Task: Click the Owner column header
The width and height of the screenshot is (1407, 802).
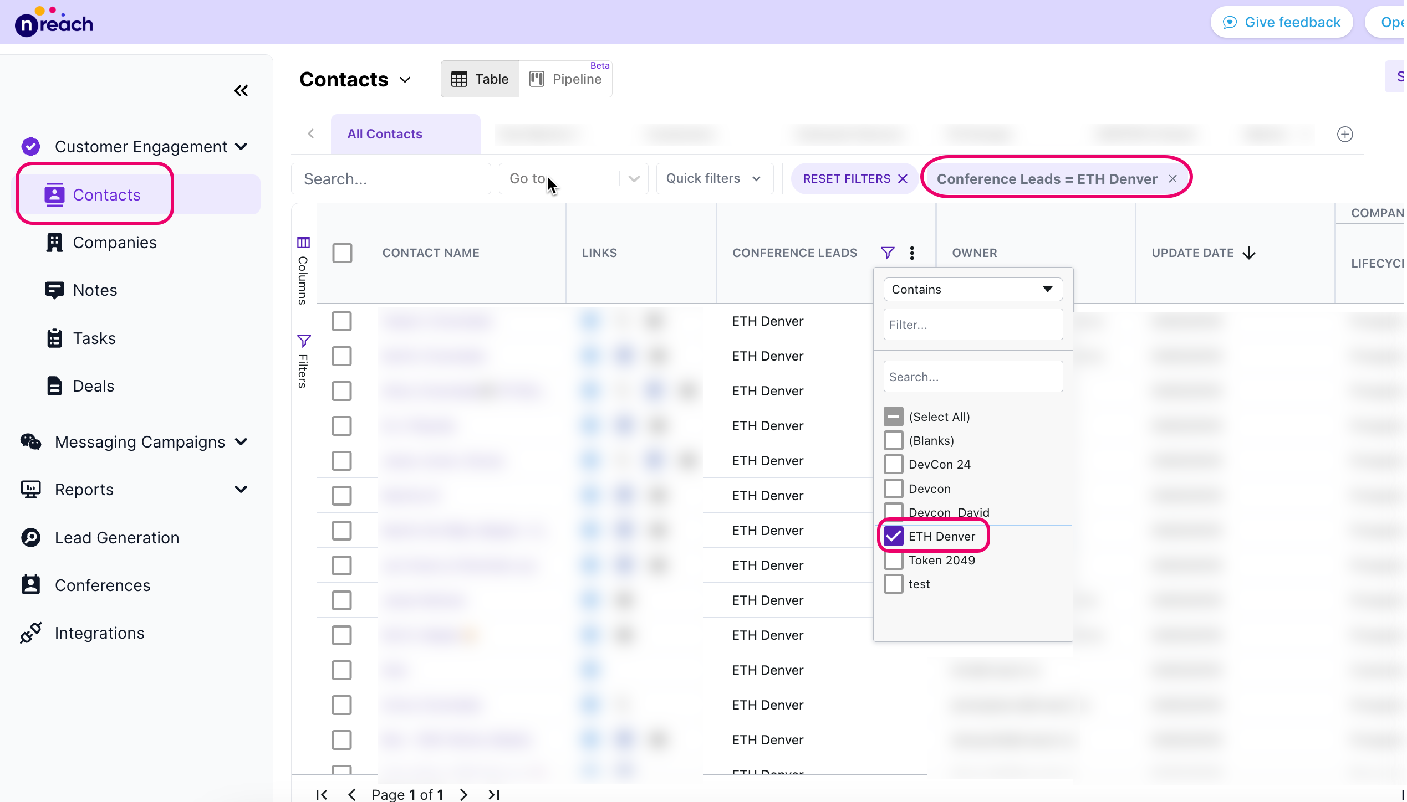Action: (974, 253)
